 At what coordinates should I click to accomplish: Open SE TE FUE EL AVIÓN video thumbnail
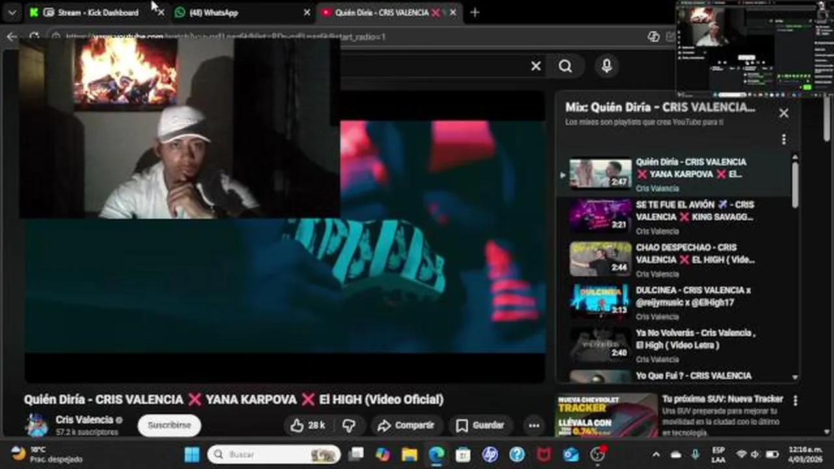pos(600,216)
